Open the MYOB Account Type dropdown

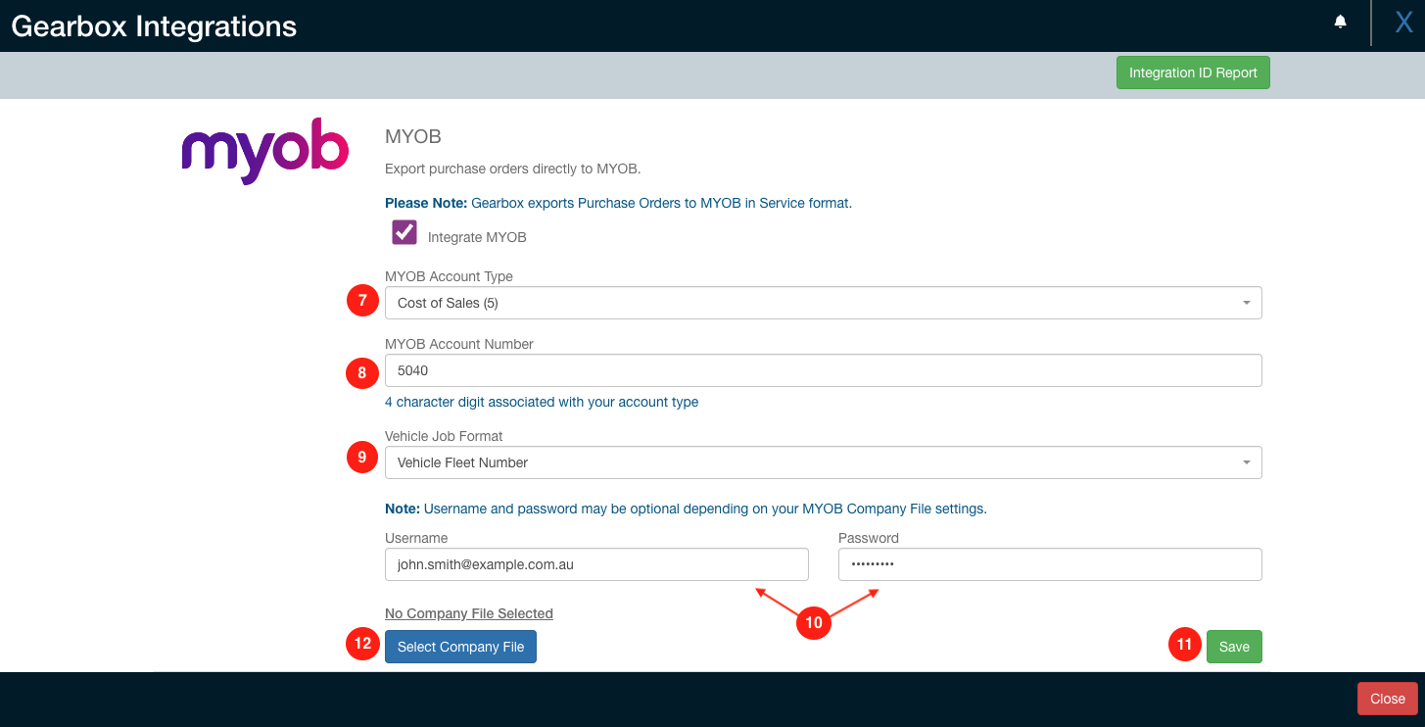(823, 303)
